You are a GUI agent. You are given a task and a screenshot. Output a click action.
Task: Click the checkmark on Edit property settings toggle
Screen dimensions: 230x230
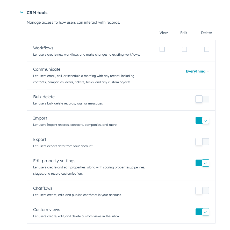[x=206, y=163]
